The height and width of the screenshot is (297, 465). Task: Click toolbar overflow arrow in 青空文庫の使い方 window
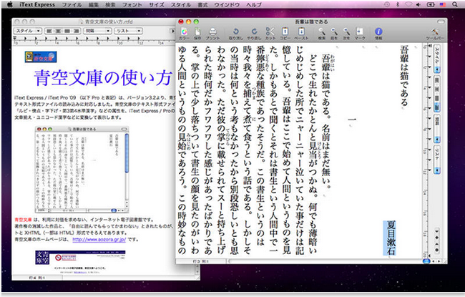coord(172,31)
